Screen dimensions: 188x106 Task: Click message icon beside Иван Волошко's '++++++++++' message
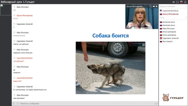point(14,33)
